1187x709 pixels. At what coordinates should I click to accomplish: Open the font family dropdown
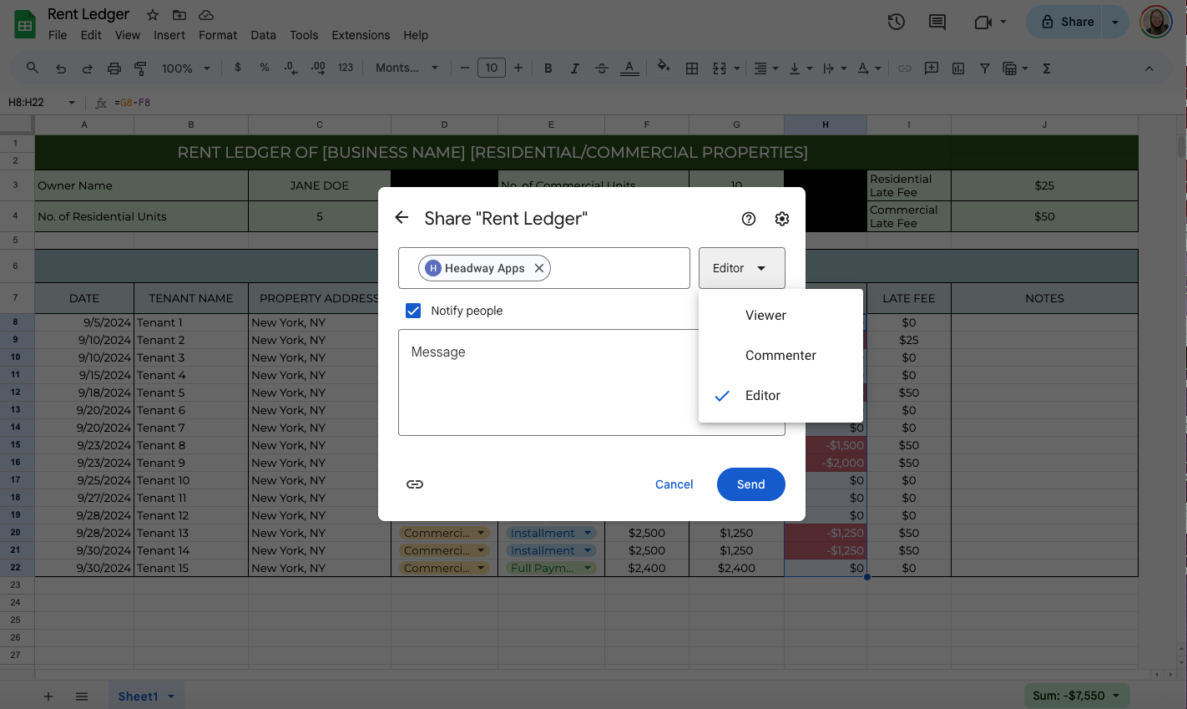407,68
